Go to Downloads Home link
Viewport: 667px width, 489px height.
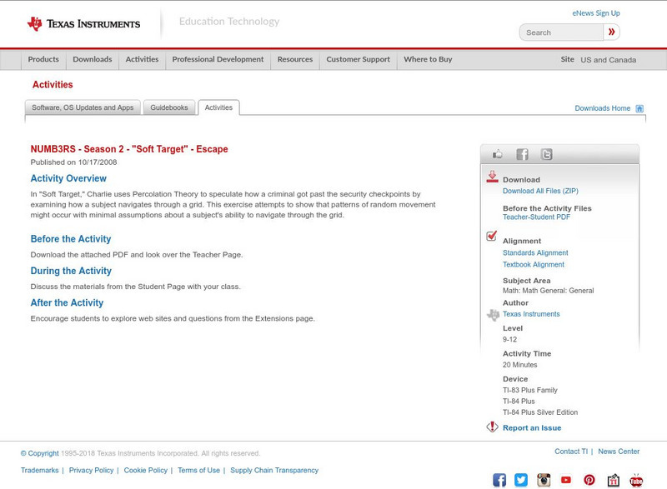point(602,108)
